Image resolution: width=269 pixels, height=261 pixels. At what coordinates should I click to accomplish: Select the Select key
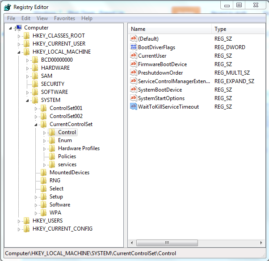pyautogui.click(x=56, y=189)
